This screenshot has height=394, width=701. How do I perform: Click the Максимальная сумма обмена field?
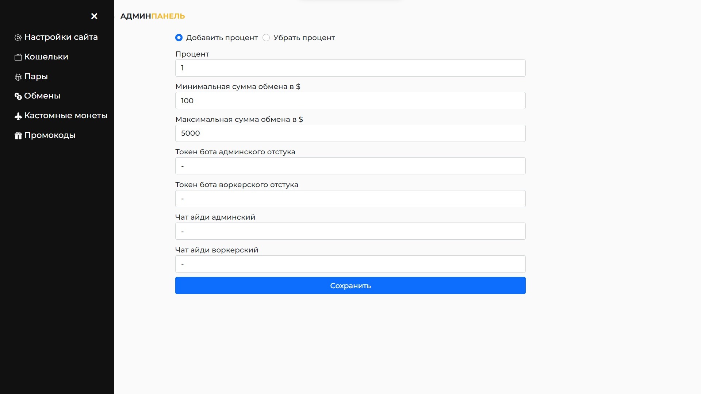click(x=350, y=134)
